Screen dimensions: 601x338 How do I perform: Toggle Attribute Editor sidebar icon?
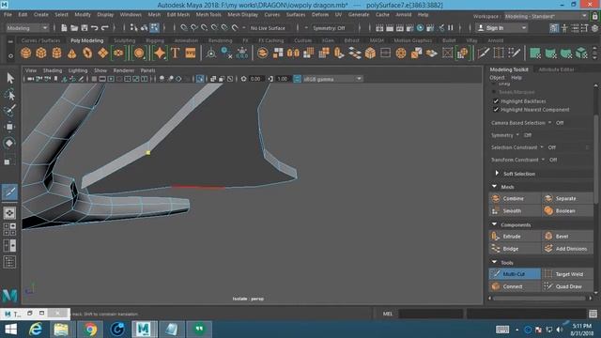574,28
